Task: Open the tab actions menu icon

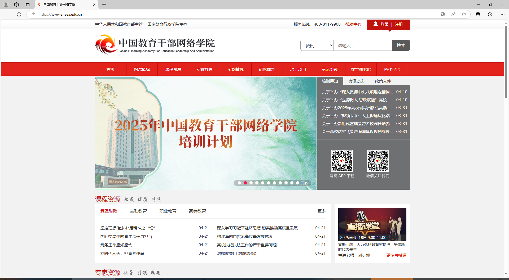Action: [x=28, y=4]
